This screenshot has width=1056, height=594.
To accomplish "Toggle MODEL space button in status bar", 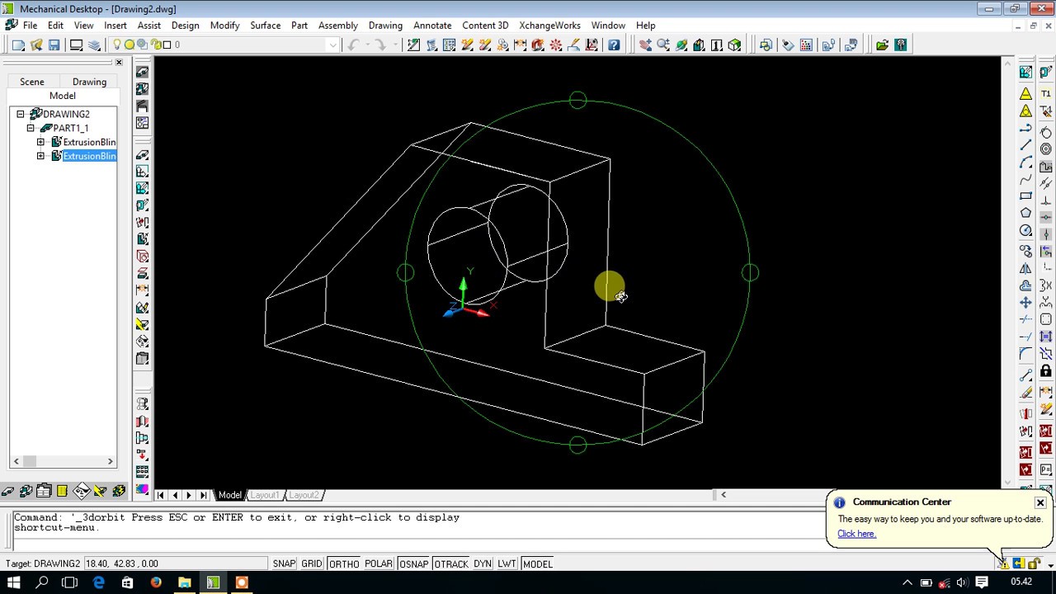I will tap(537, 563).
